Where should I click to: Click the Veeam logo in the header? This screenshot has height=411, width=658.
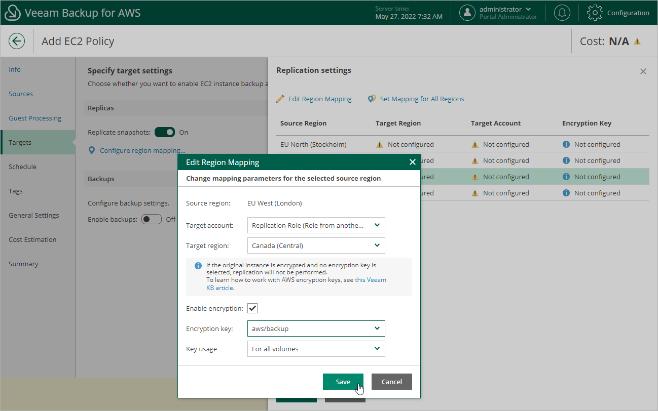12,13
